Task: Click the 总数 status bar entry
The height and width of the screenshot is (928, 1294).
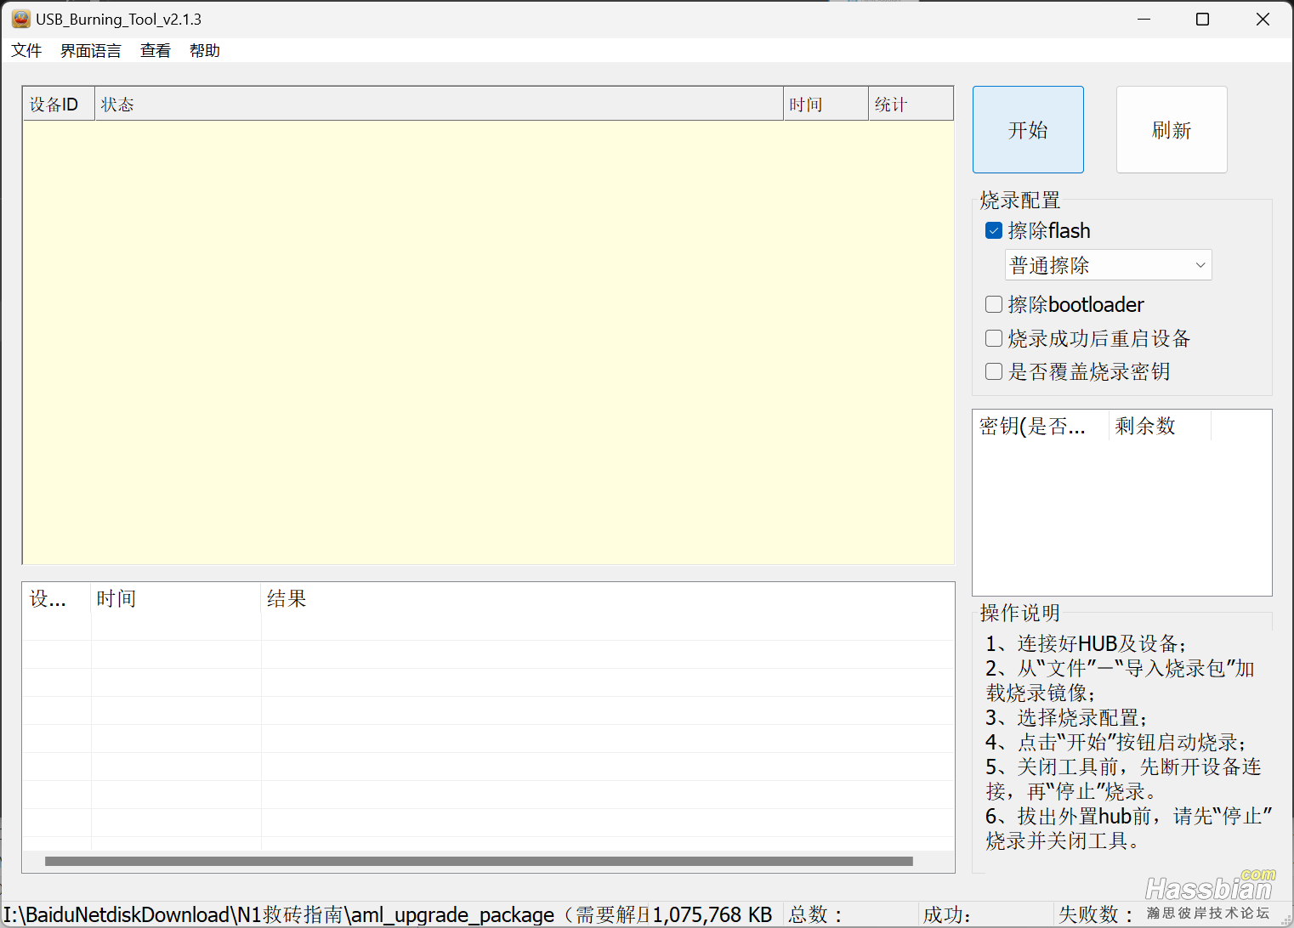Action: (815, 914)
